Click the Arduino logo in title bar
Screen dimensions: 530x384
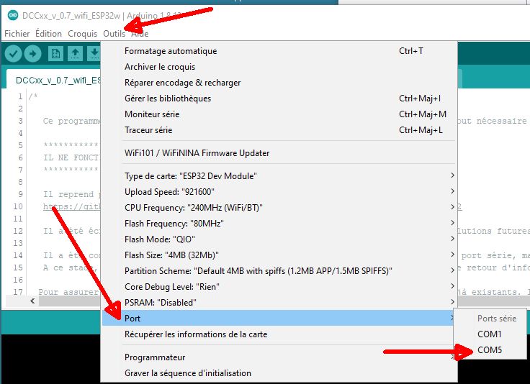coord(12,15)
